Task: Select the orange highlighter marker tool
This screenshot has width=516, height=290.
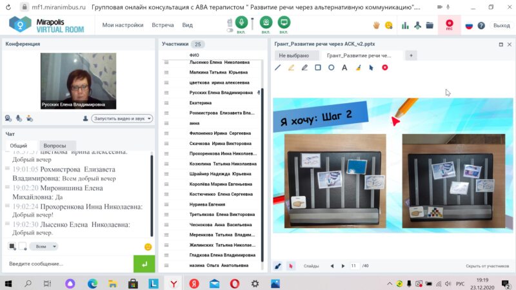Action: [x=292, y=68]
